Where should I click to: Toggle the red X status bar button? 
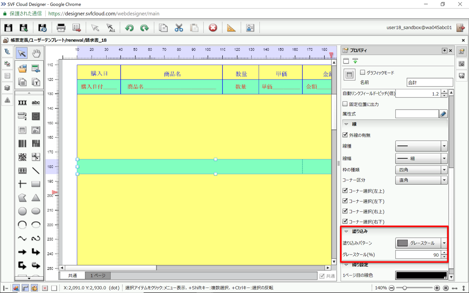point(45,288)
